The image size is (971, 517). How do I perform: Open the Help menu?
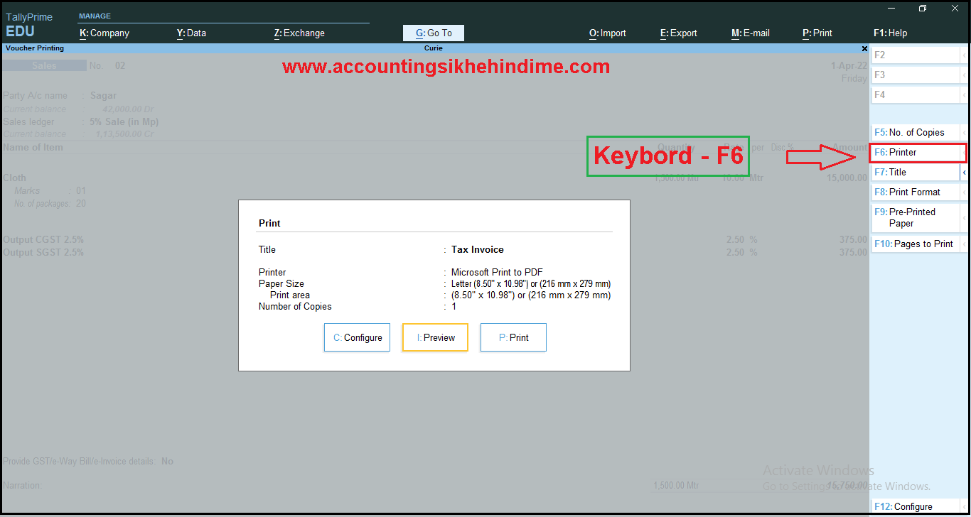pos(890,33)
